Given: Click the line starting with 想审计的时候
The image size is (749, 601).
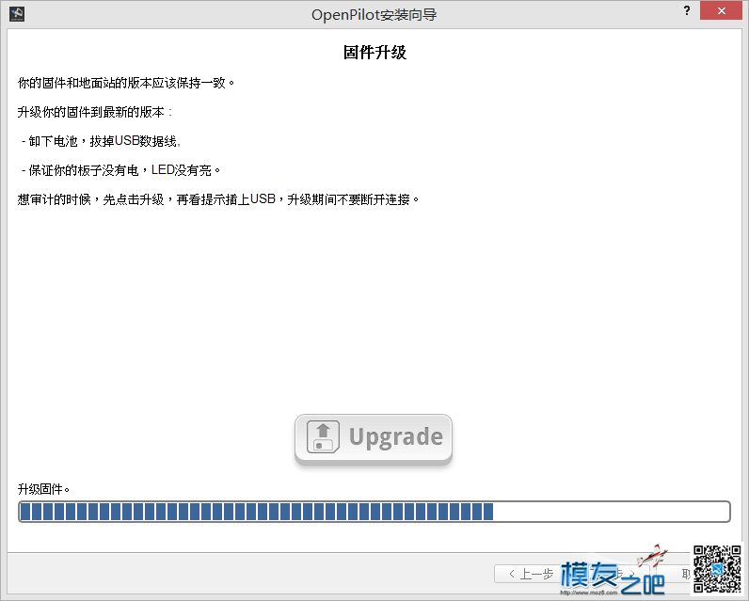Looking at the screenshot, I should pos(218,199).
